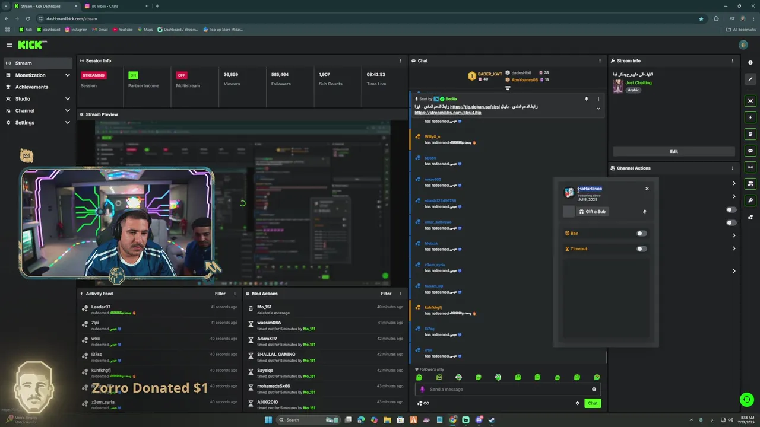760x427 pixels.
Task: Open the streamlabs.com/absi4/tip link
Action: coord(448,113)
